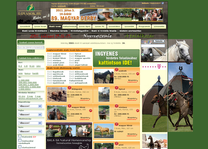Select the Lovasok.hu radio button

(151, 54)
